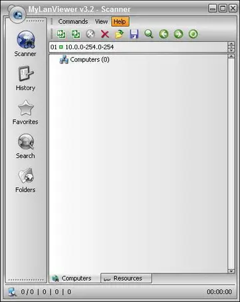
Task: Open the Favorites panel
Action: click(25, 112)
